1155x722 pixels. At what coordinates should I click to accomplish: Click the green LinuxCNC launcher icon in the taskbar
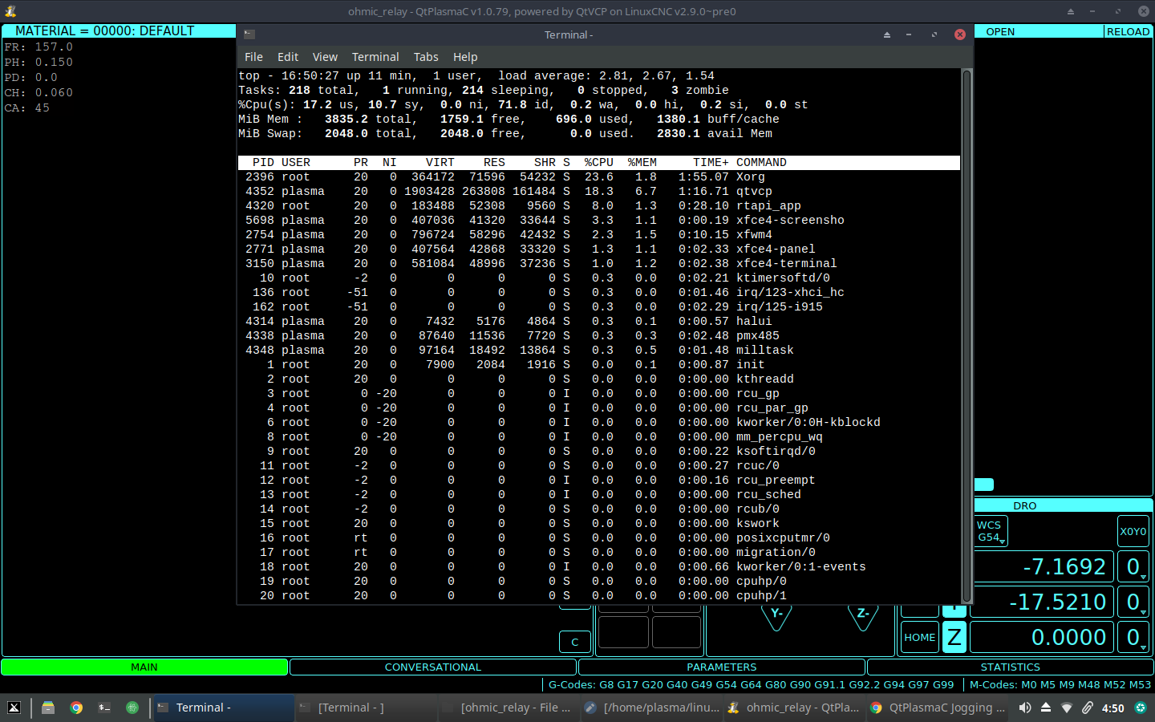tap(132, 708)
